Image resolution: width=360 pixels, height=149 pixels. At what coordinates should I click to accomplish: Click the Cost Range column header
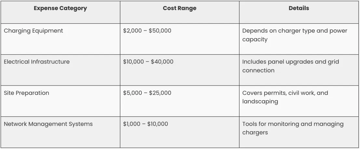pos(180,8)
